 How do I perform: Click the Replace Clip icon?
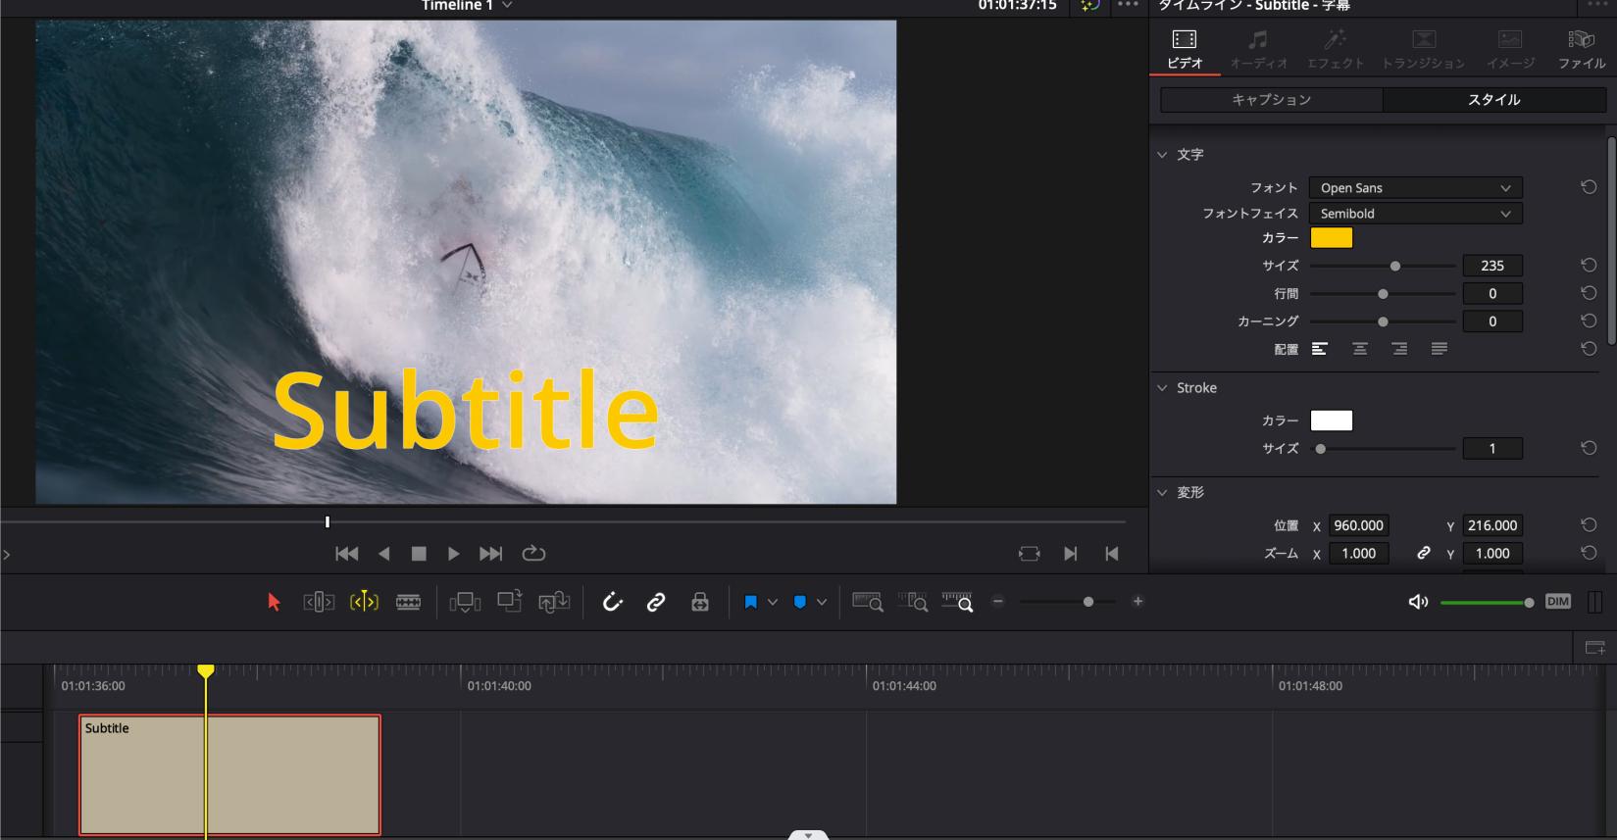(x=554, y=602)
